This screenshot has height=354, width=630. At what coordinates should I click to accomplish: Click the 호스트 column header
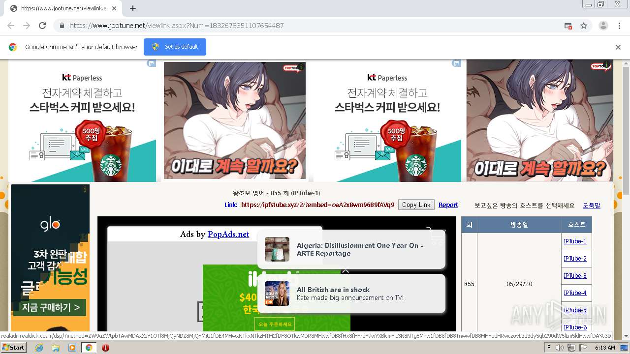coord(576,225)
